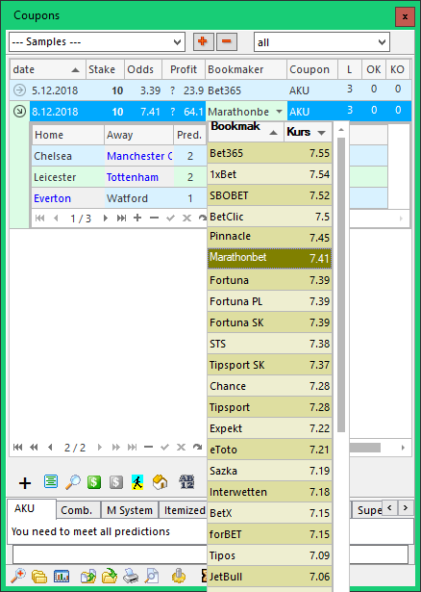Click the bookmaker list vertical scrollbar thumb
Image resolution: width=421 pixels, height=592 pixels.
(341, 285)
